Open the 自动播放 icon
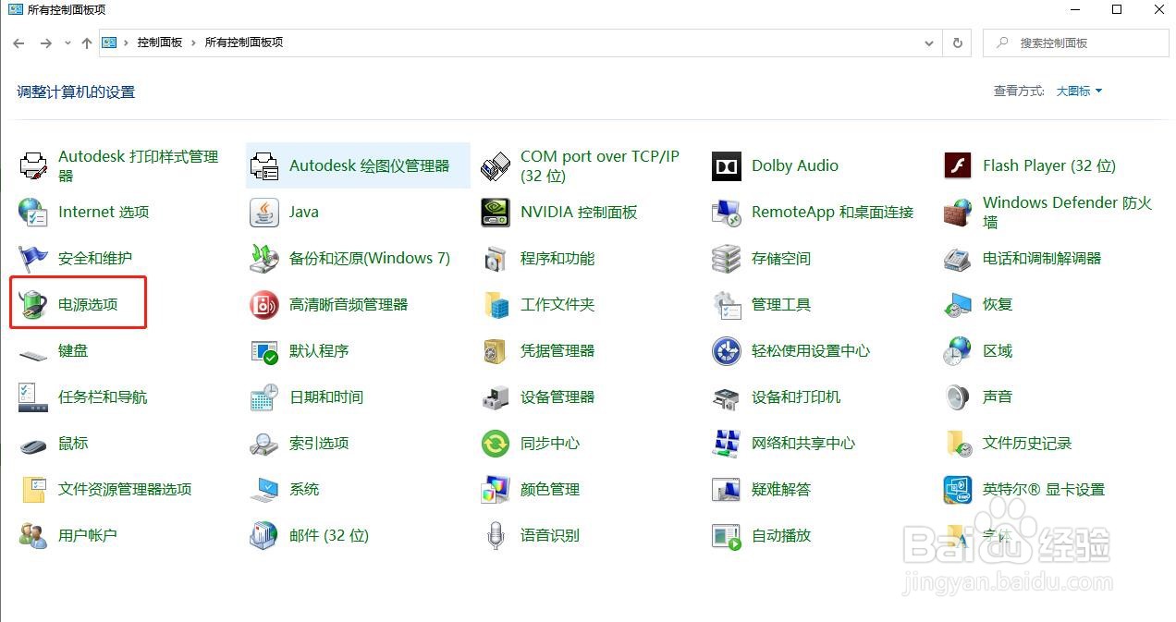Viewport: 1176px width, 622px height. pyautogui.click(x=727, y=536)
